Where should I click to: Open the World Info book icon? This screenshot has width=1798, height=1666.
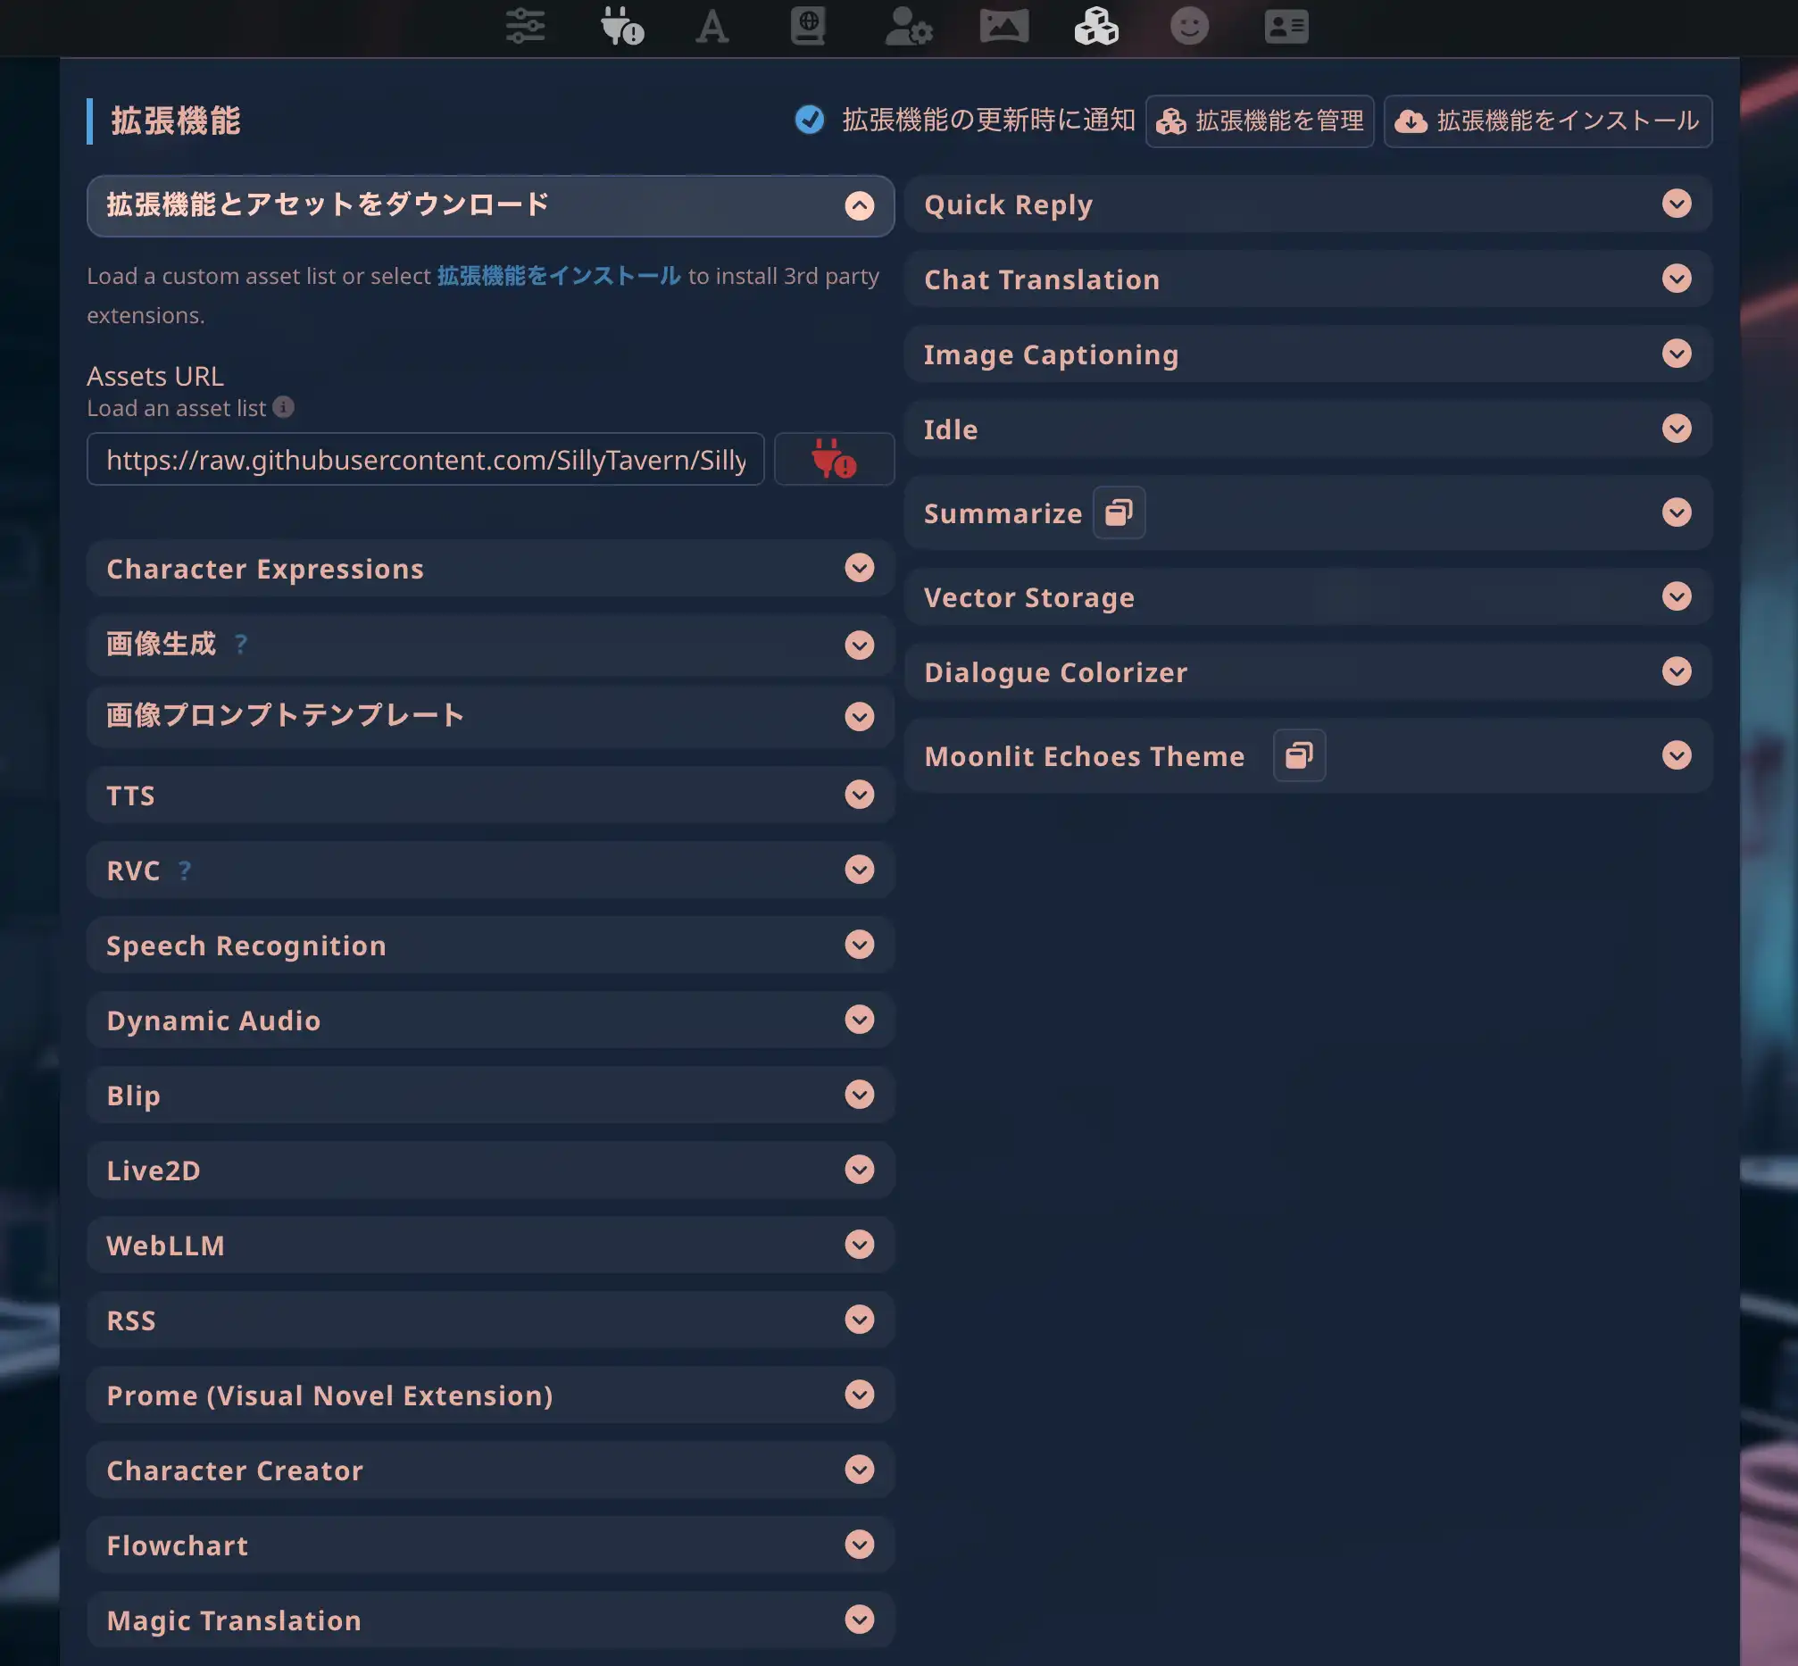click(808, 26)
